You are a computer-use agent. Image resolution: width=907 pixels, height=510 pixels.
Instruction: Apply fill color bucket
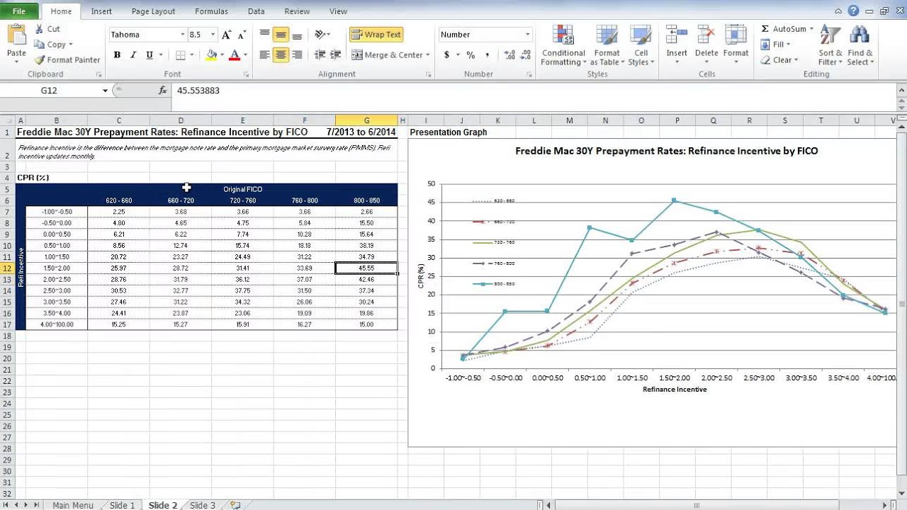pyautogui.click(x=211, y=55)
